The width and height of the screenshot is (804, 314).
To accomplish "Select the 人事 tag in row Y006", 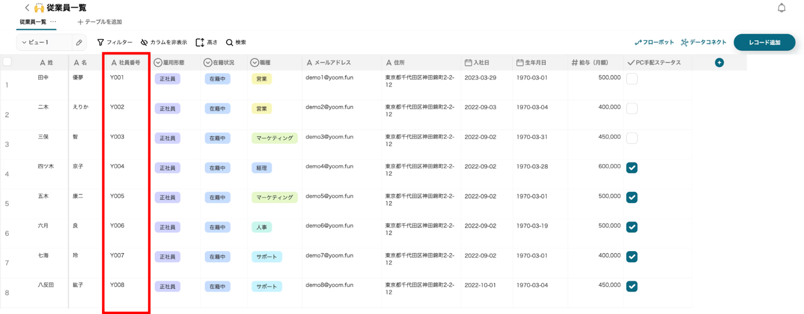I will pos(261,227).
